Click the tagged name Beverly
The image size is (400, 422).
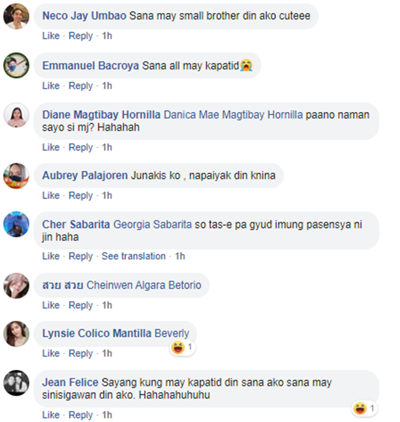172,334
